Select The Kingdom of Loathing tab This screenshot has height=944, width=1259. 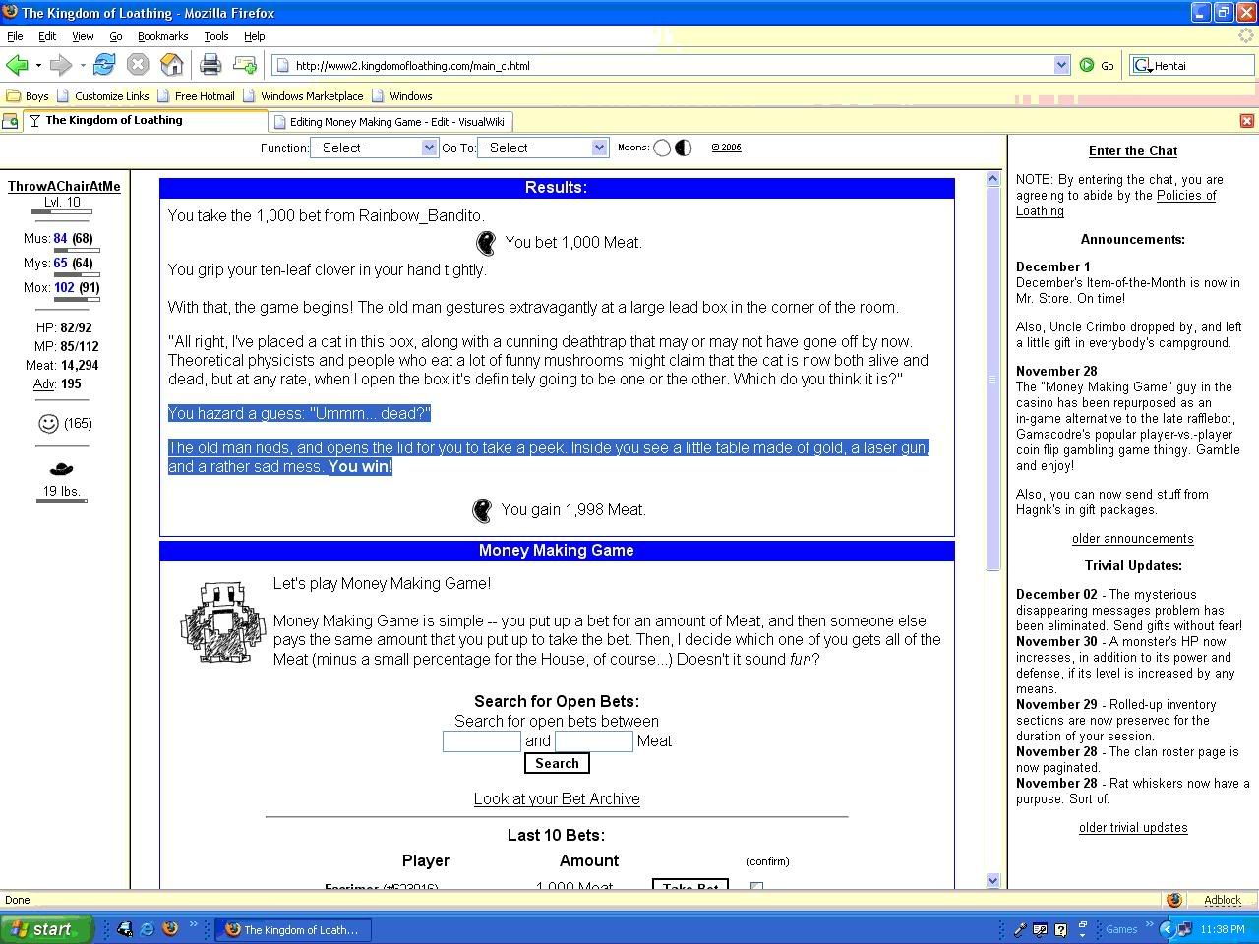145,121
